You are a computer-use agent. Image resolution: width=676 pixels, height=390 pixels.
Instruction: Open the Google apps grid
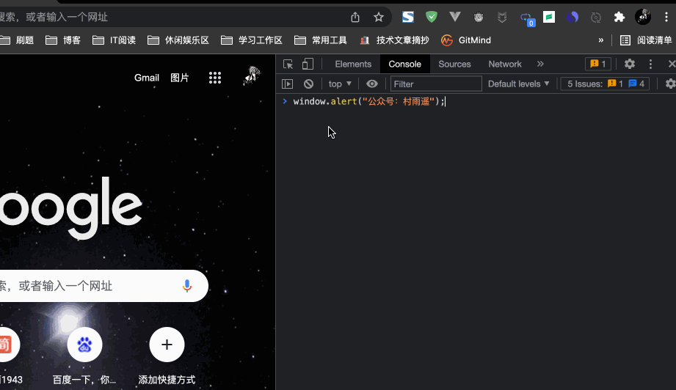pyautogui.click(x=215, y=78)
